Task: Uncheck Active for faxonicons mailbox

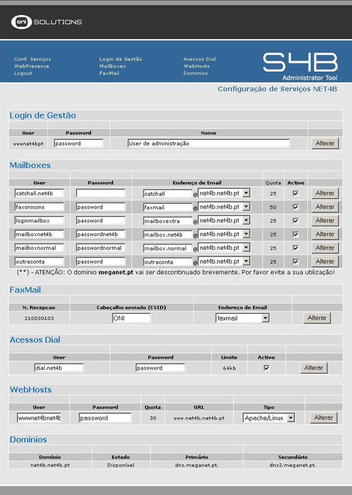Action: 295,207
